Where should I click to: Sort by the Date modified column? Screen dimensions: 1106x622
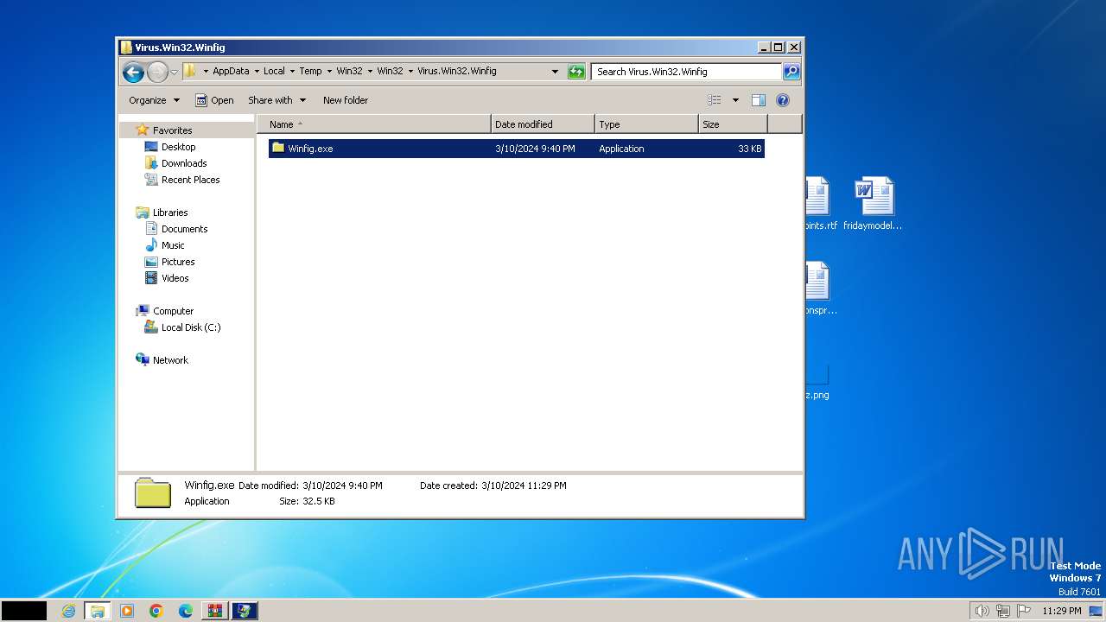pyautogui.click(x=543, y=124)
